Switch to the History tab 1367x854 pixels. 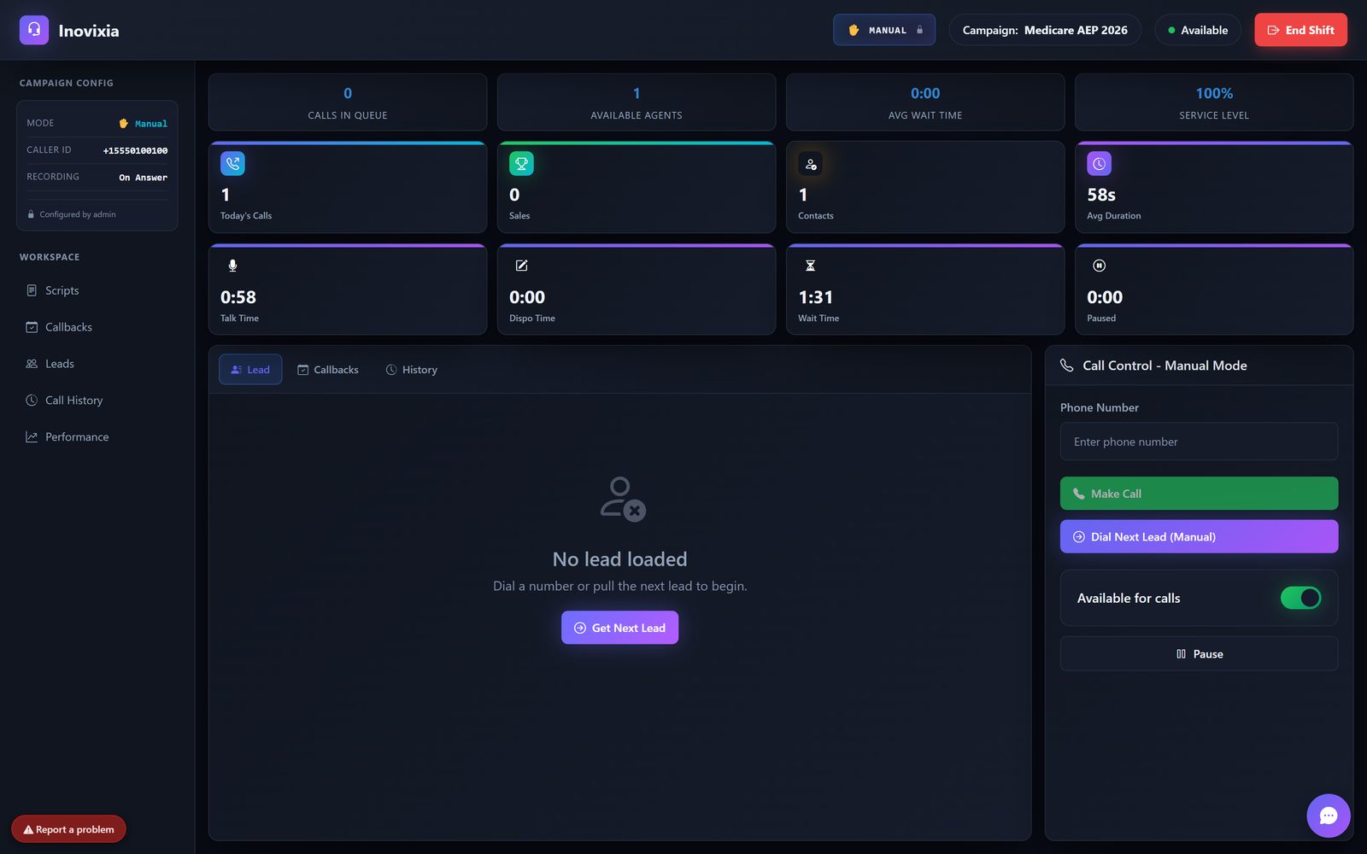click(412, 370)
